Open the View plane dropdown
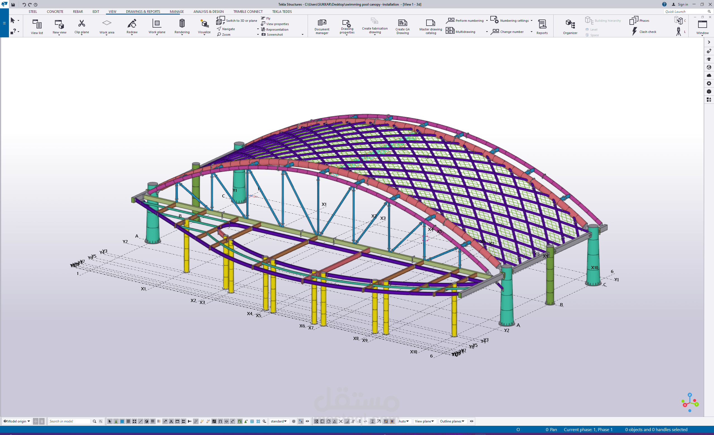 tap(424, 421)
